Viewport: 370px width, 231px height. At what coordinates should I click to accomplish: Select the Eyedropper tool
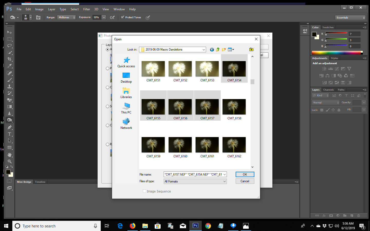(10, 66)
